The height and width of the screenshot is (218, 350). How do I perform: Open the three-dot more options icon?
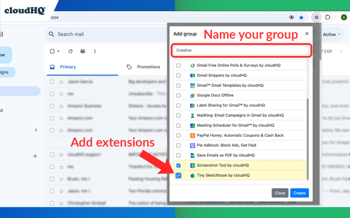pos(95,51)
